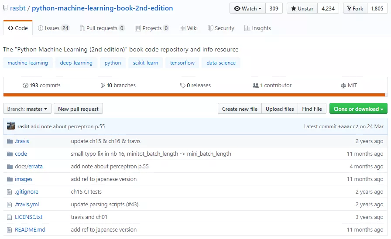
Task: Select the tensorflow topic tag
Action: tap(182, 63)
